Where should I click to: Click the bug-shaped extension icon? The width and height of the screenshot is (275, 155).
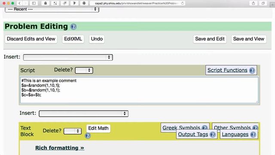[x=84, y=3]
